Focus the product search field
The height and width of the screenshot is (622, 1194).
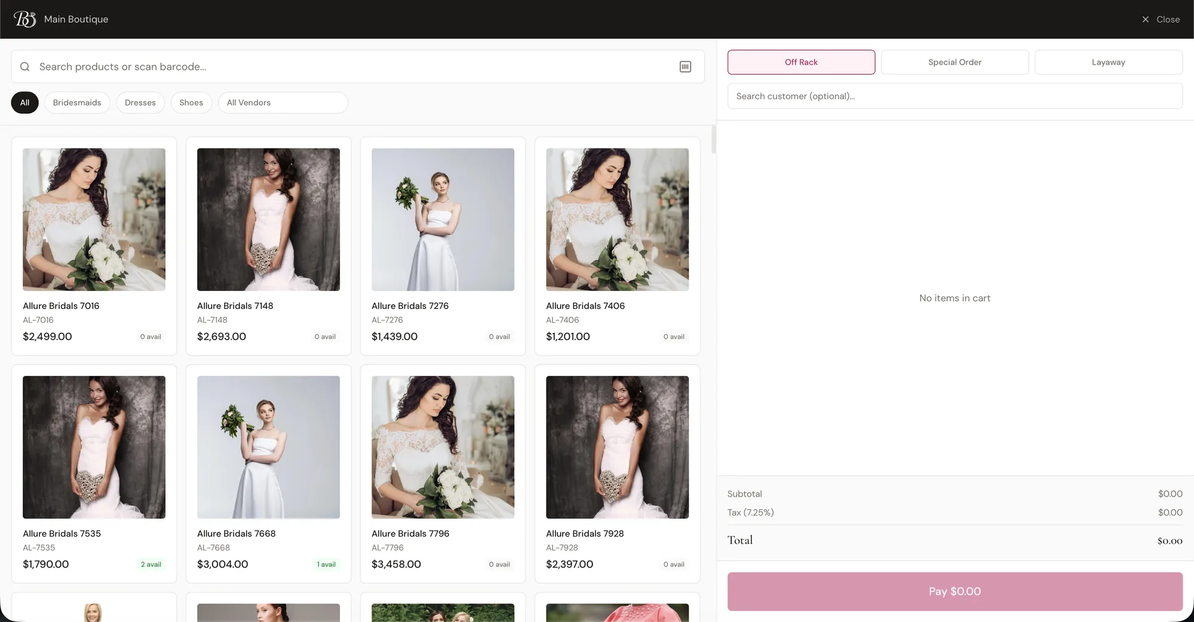[352, 67]
